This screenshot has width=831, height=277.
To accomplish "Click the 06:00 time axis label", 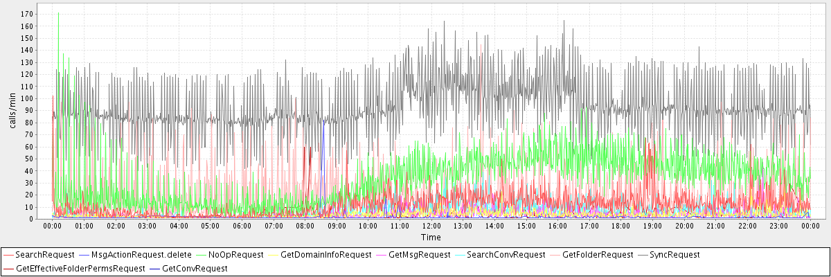I will pos(242,226).
